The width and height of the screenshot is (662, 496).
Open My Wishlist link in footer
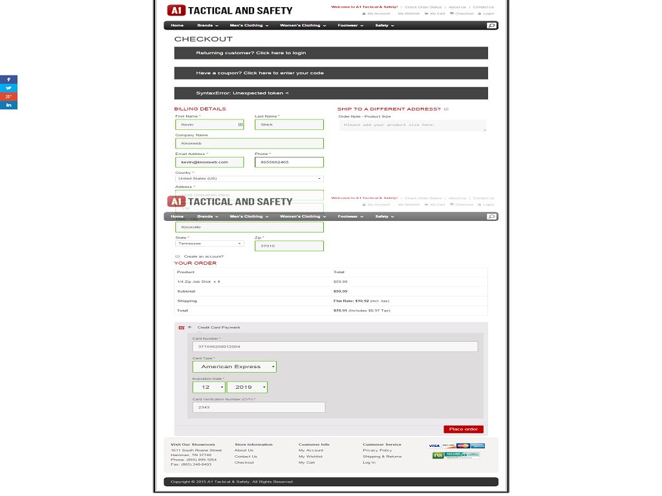(x=310, y=457)
